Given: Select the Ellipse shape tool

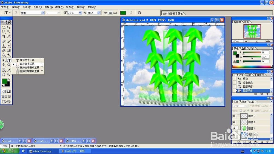Looking at the screenshot, I should coord(9,65).
